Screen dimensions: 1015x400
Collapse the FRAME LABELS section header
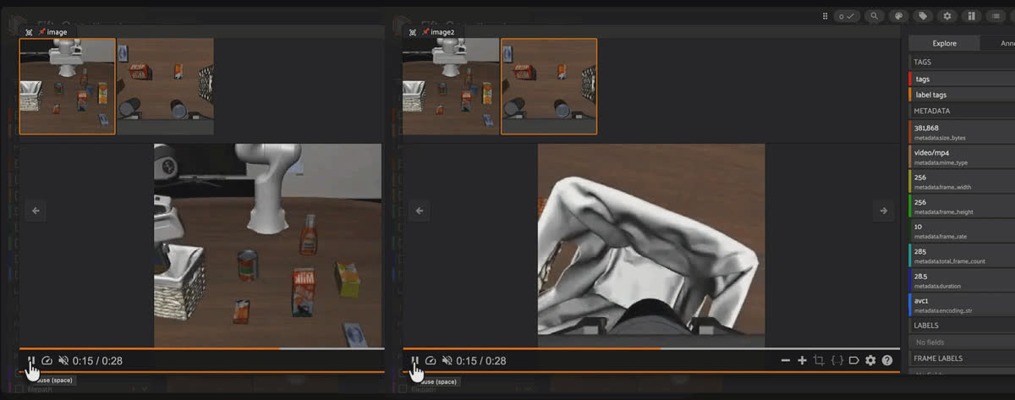962,359
